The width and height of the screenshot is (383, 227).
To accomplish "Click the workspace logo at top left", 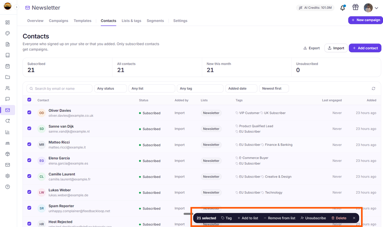I will click(x=7, y=6).
